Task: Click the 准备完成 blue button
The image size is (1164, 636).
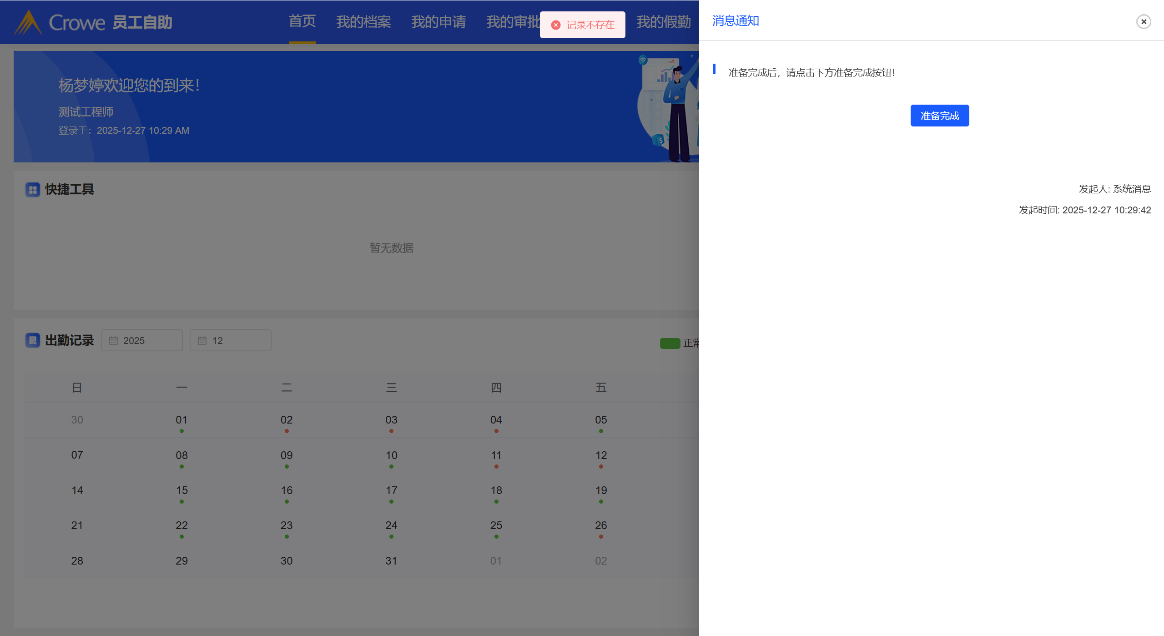Action: [x=939, y=116]
